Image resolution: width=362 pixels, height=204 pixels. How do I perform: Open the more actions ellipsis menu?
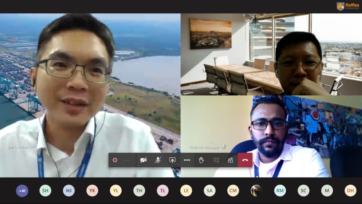click(x=187, y=160)
